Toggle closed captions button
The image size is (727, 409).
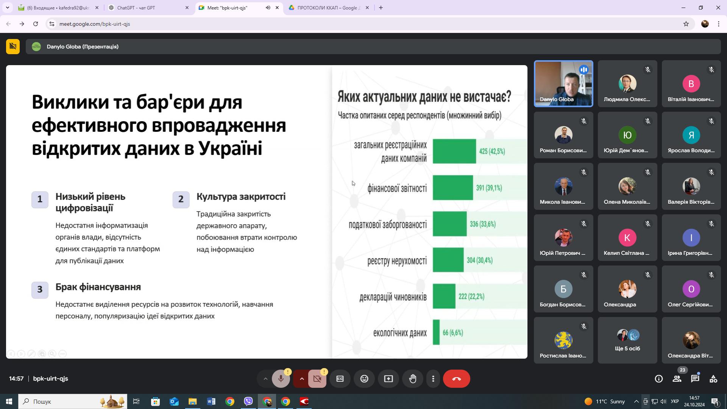point(340,379)
